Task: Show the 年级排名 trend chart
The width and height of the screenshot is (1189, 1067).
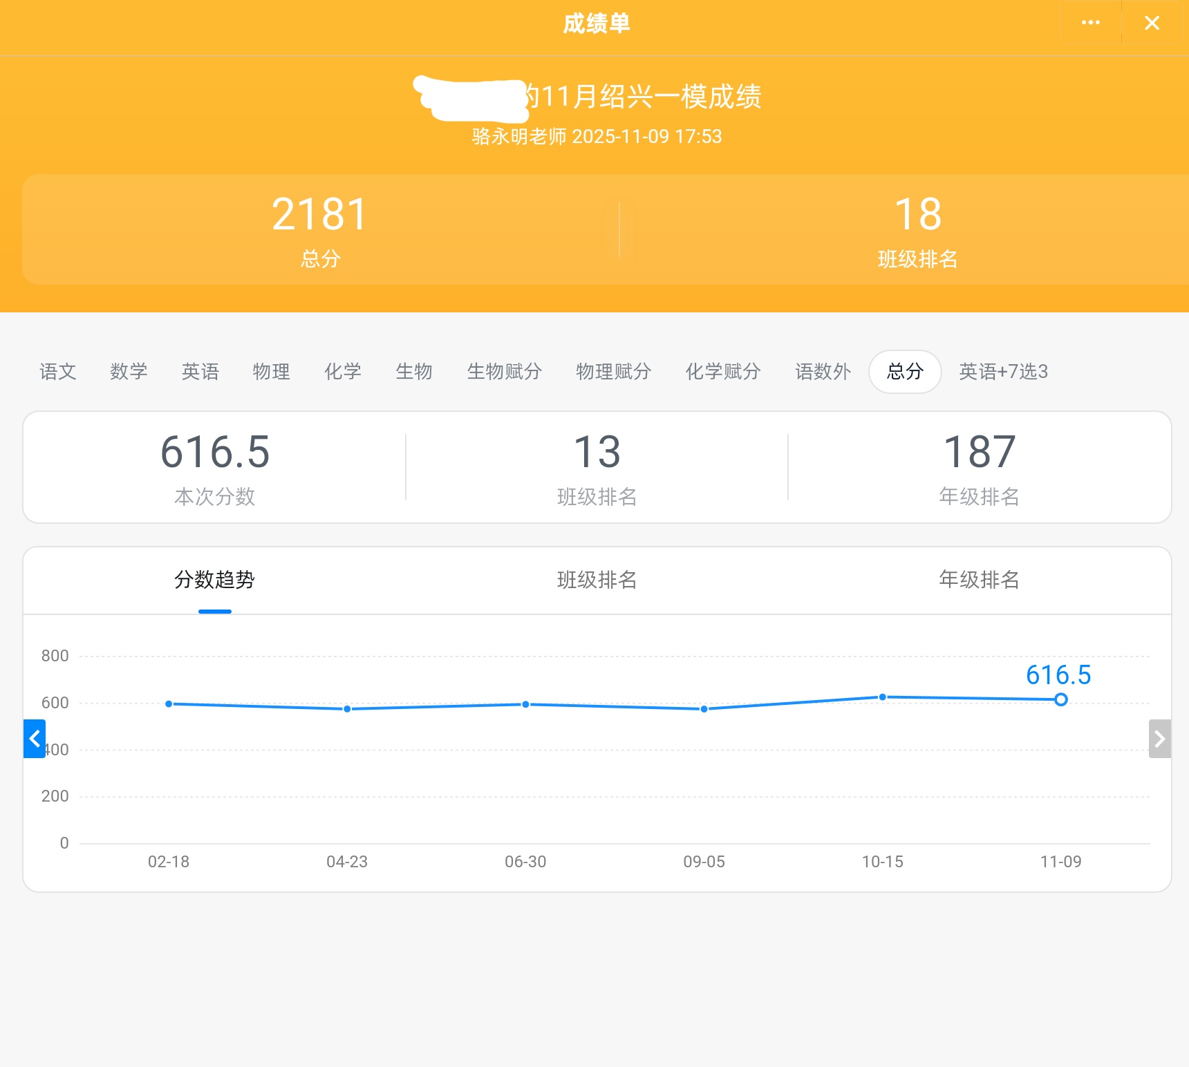Action: click(x=979, y=580)
